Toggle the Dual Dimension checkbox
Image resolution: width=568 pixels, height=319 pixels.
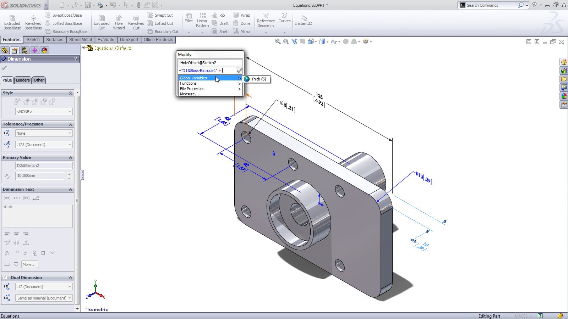click(x=5, y=278)
